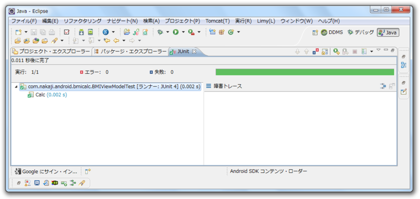
Task: Switch to プロジェクト・エクスプローラー tab
Action: pyautogui.click(x=51, y=51)
